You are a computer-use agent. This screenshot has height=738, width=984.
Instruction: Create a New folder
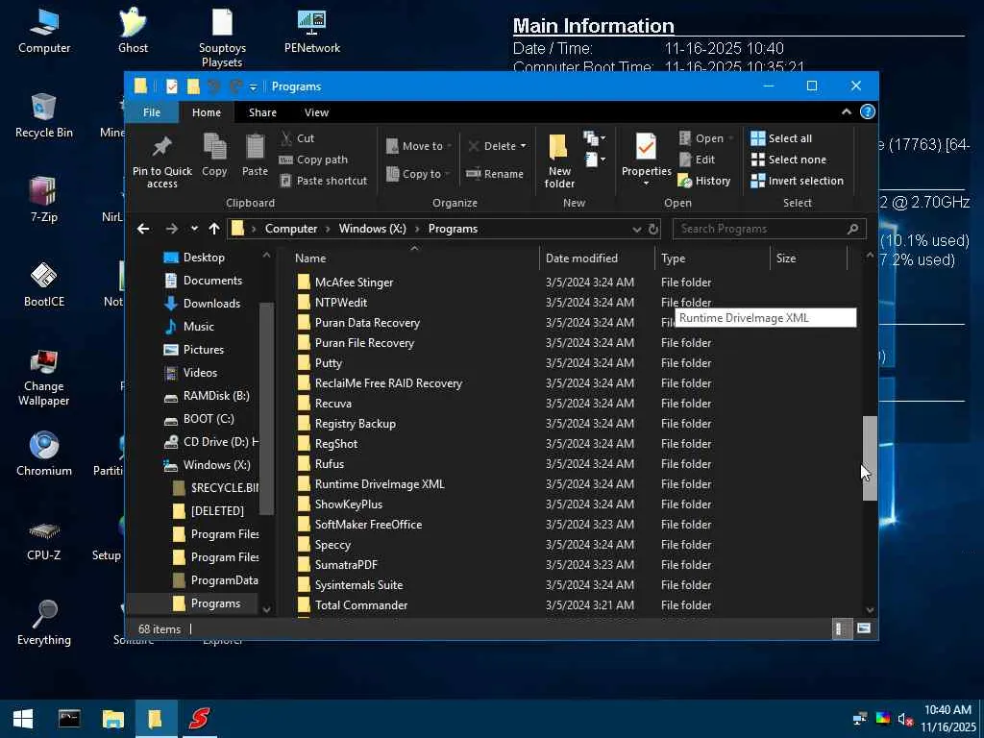[x=558, y=160]
